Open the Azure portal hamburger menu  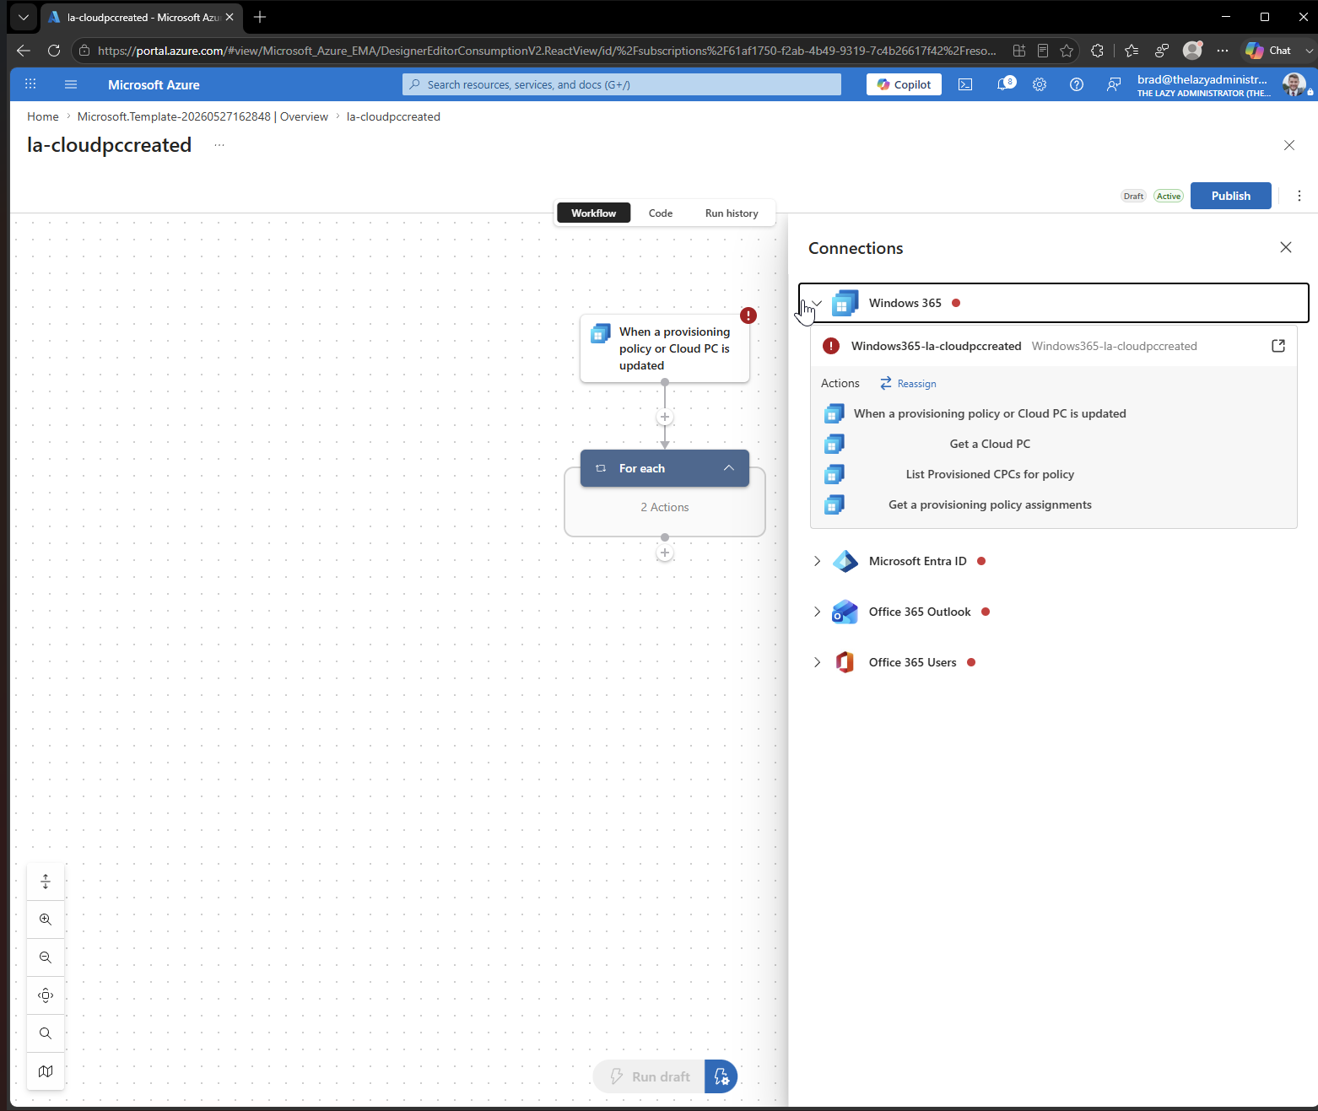pyautogui.click(x=71, y=84)
